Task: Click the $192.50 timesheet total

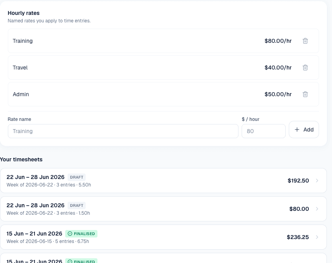Action: click(298, 181)
